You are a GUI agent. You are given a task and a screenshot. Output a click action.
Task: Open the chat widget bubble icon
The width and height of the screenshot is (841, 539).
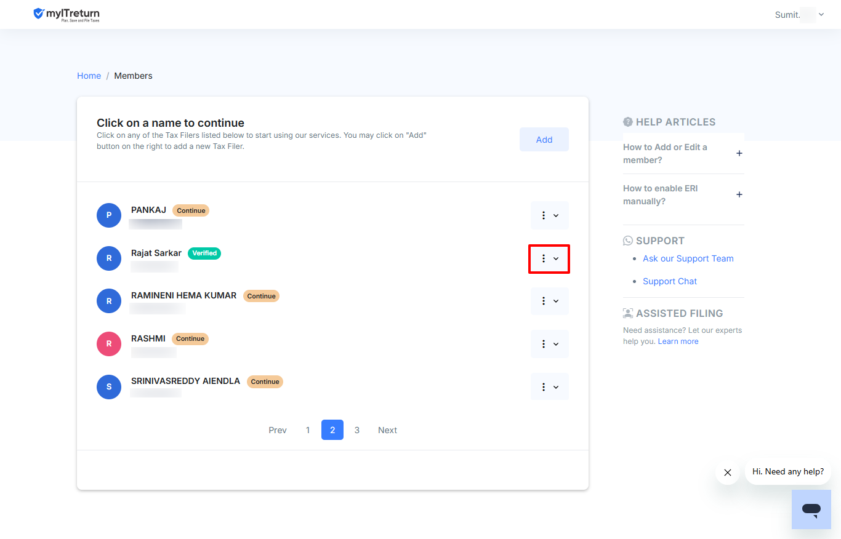811,509
